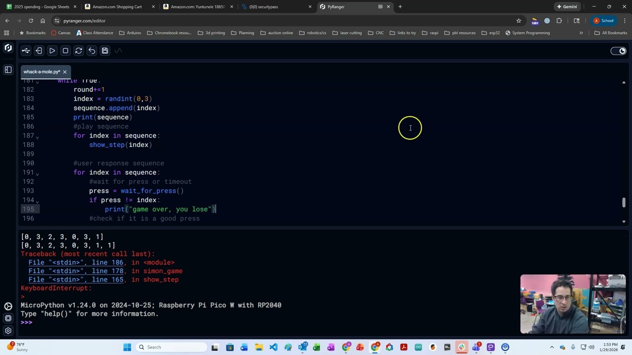This screenshot has height=355, width=632.
Task: Switch to the Amazon Yuntunele browser tab
Action: pos(198,7)
